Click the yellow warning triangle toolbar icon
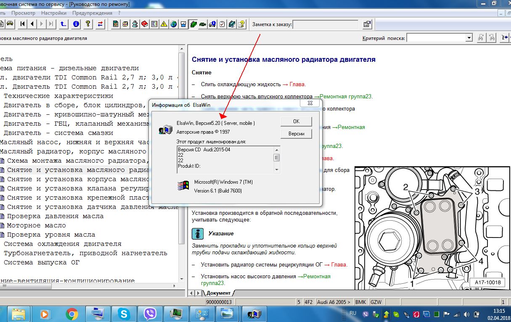The height and width of the screenshot is (322, 511). tap(164, 24)
